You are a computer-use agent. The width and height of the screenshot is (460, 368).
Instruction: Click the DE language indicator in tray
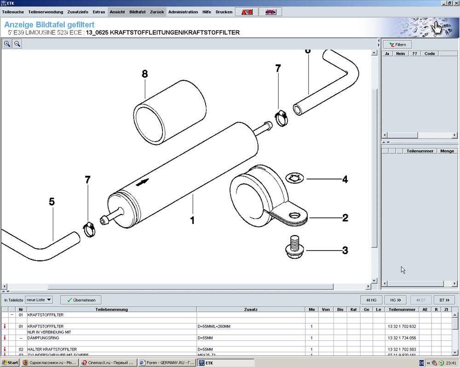click(x=421, y=363)
